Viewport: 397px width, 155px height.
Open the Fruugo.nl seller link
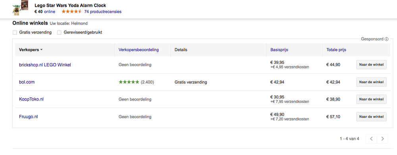pyautogui.click(x=28, y=117)
